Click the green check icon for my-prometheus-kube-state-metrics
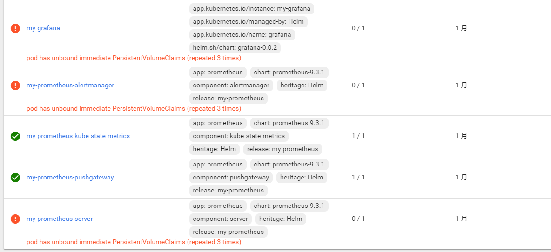551x252 pixels. coord(15,136)
